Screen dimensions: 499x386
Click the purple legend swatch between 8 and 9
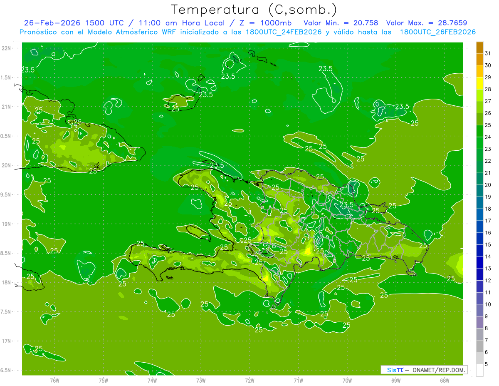(479, 322)
